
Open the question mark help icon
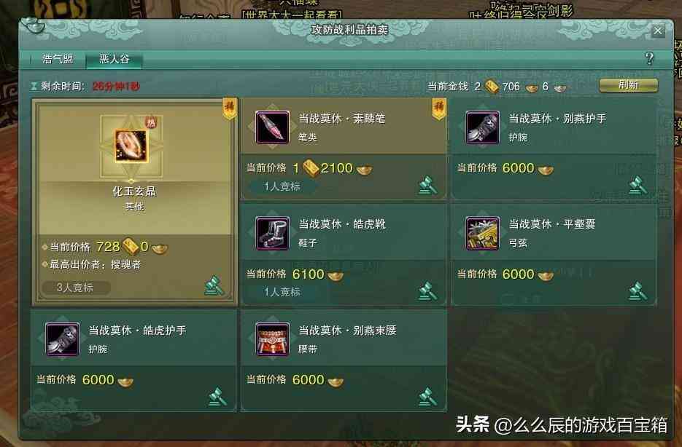pyautogui.click(x=649, y=58)
